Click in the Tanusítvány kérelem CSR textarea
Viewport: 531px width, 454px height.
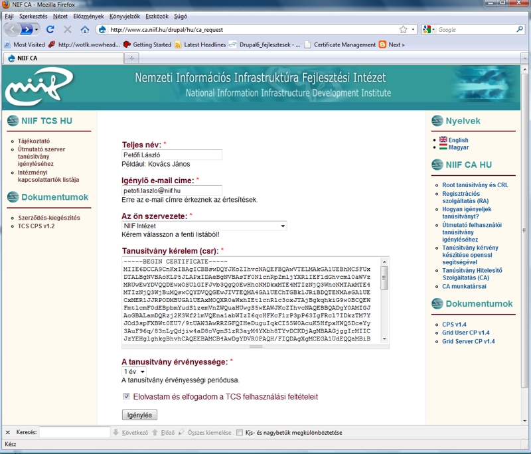[x=251, y=300]
